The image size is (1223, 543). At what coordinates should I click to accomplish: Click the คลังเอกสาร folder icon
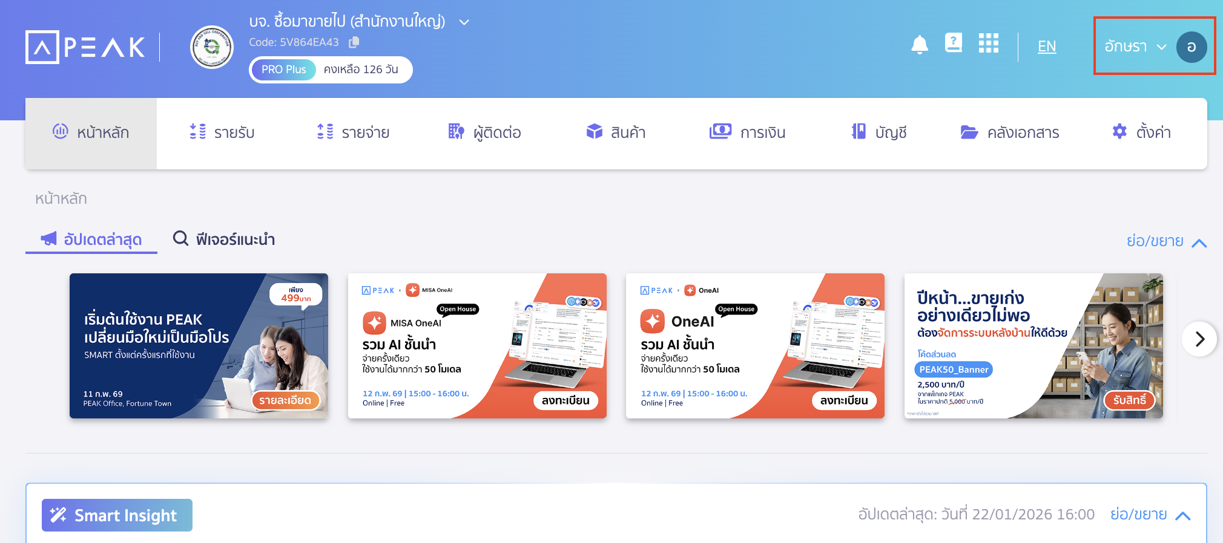point(969,132)
